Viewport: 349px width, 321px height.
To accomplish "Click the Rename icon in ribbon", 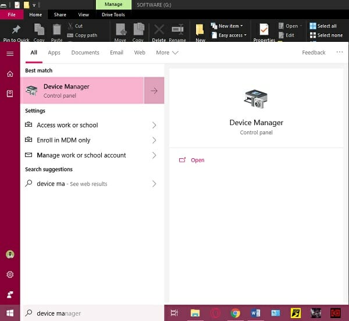I will [177, 30].
